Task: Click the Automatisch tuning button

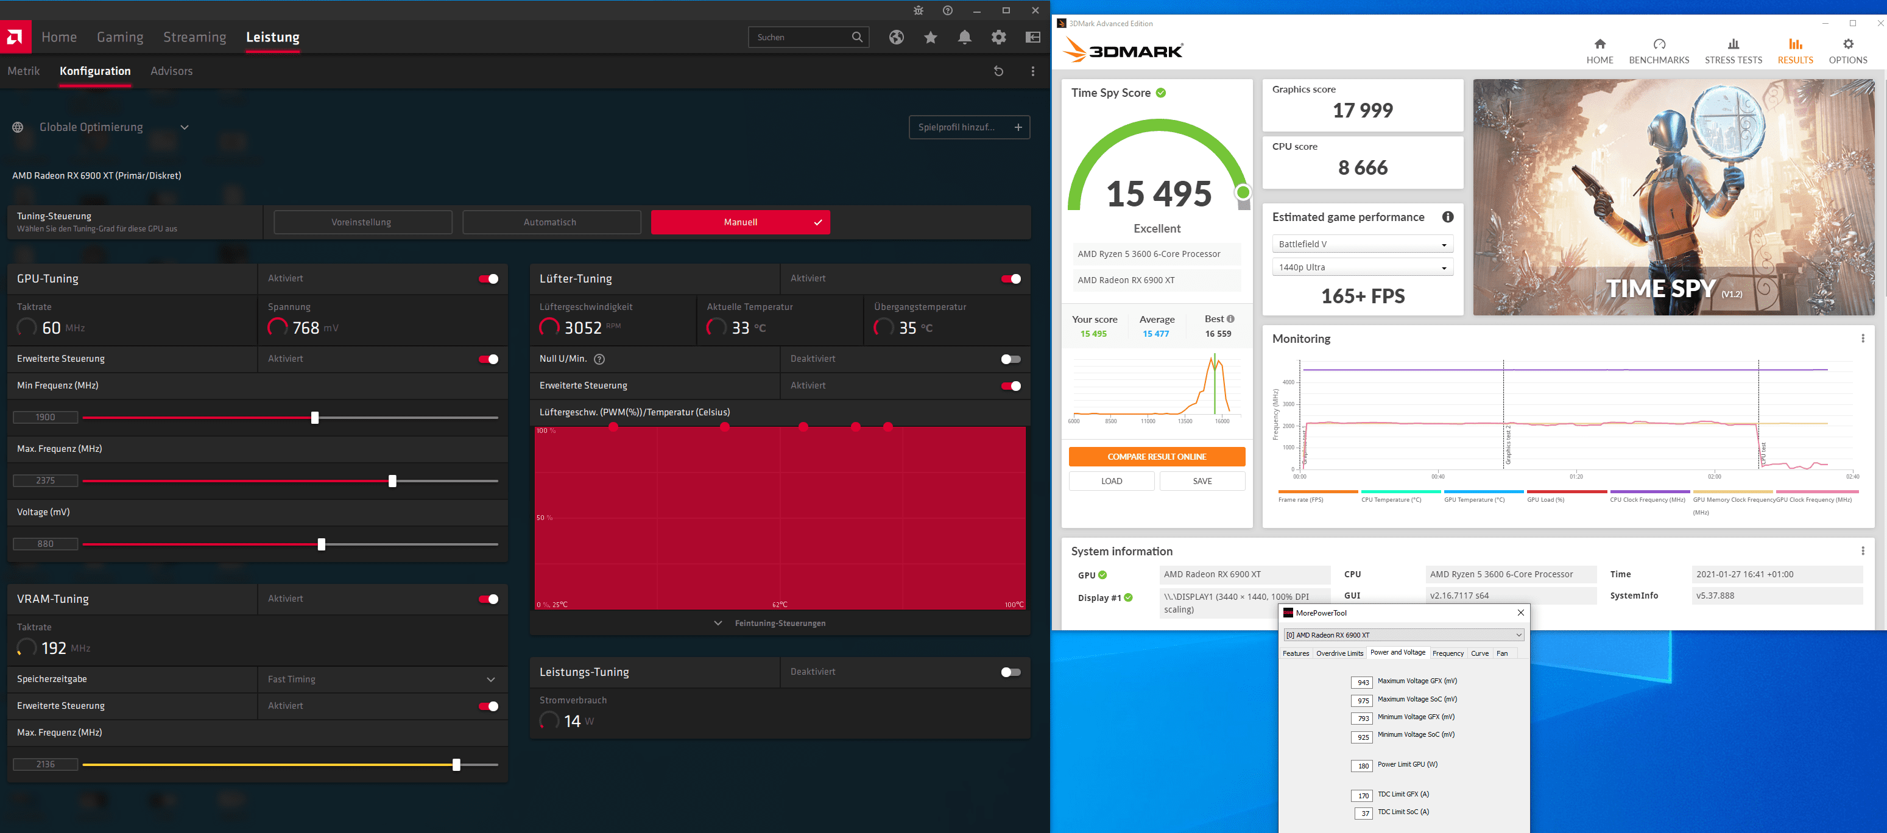Action: pyautogui.click(x=551, y=222)
